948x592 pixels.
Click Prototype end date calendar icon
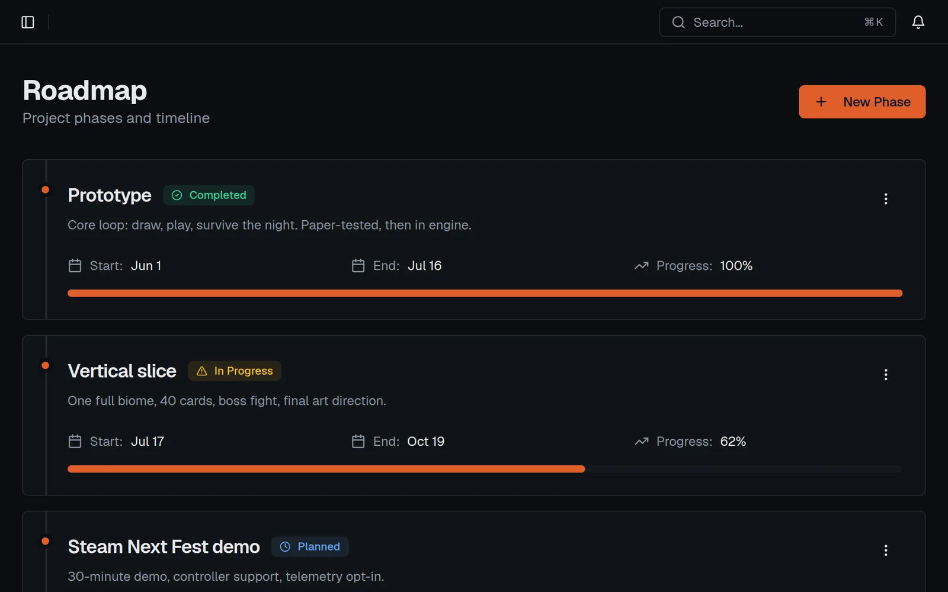coord(358,266)
